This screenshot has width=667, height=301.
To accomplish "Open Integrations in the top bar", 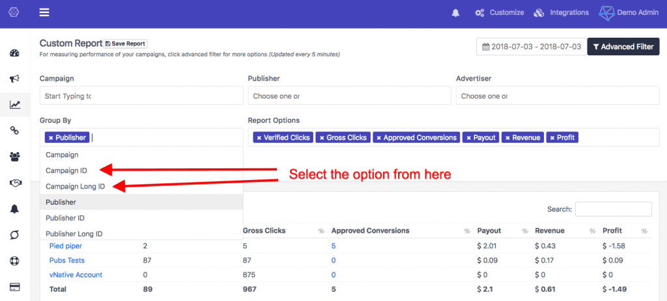I will 561,13.
